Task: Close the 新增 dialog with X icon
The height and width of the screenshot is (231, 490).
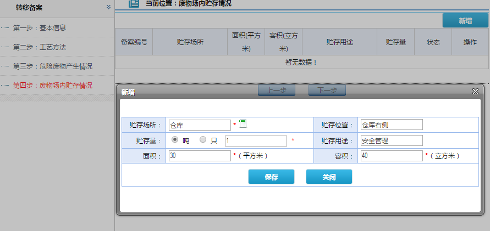Action: [x=475, y=92]
